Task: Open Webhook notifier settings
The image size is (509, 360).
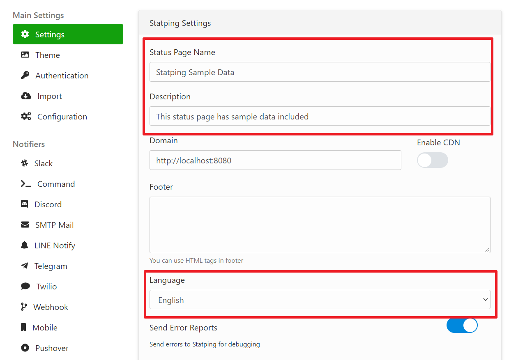Action: pyautogui.click(x=68, y=307)
